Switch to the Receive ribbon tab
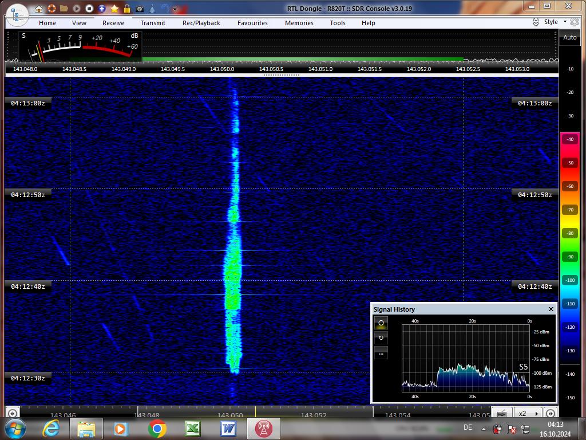This screenshot has width=586, height=440. [x=113, y=23]
